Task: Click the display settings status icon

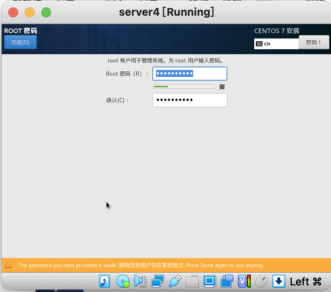Action: pyautogui.click(x=209, y=281)
